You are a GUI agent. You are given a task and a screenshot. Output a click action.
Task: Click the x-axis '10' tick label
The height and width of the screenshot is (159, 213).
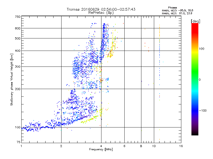pos(154,146)
